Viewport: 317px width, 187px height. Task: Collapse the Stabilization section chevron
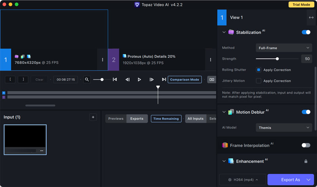click(x=224, y=32)
